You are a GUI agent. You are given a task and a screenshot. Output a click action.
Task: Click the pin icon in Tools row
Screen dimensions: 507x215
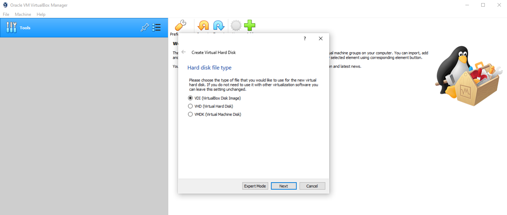145,27
